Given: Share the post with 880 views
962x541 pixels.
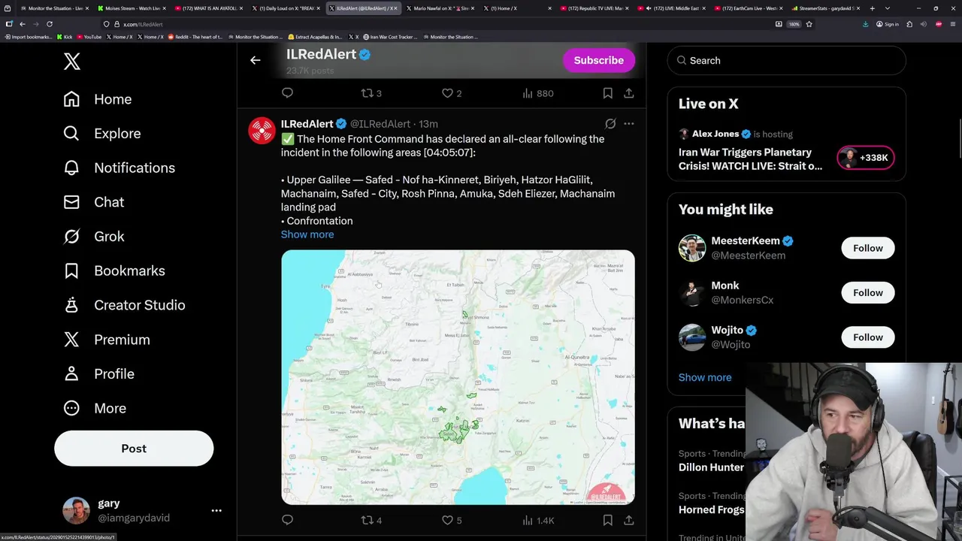Looking at the screenshot, I should 629,93.
